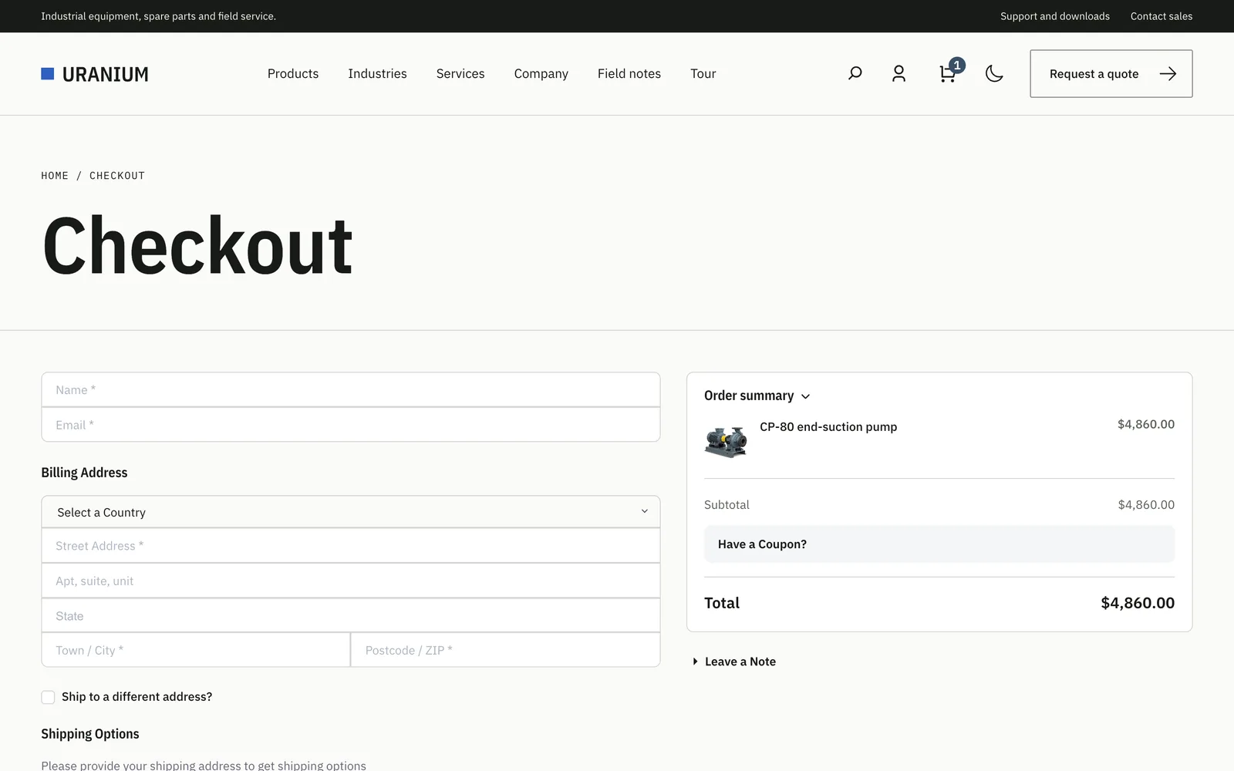Focus the Postcode / ZIP field
This screenshot has width=1234, height=771.
506,650
